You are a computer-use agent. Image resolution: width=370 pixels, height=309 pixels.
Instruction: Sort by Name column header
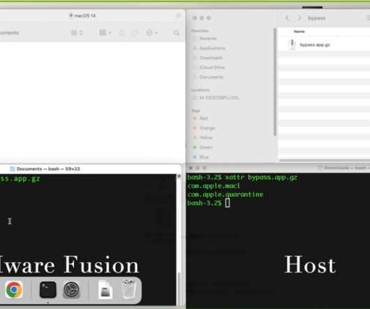pyautogui.click(x=299, y=31)
